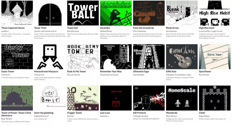The image size is (233, 126).
Task: Open the red Lost Luna thumbnail
Action: [116, 98]
